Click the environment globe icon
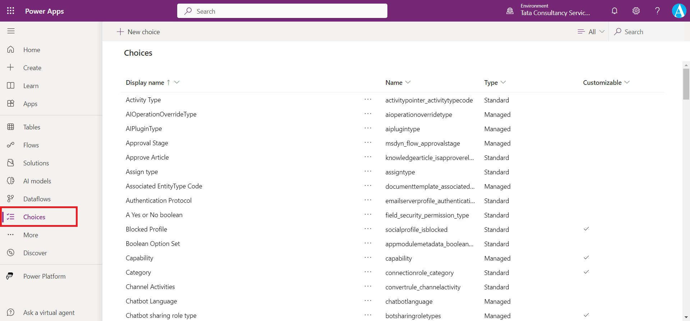Viewport: 690px width, 321px height. pyautogui.click(x=510, y=11)
